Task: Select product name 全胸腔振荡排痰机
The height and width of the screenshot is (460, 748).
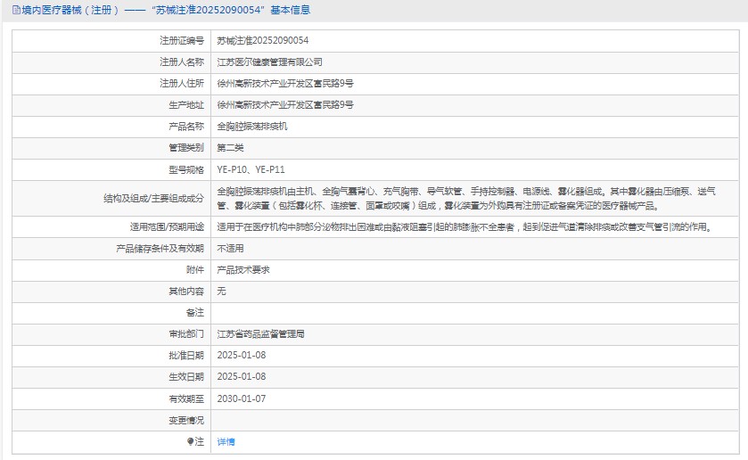Action: tap(252, 127)
